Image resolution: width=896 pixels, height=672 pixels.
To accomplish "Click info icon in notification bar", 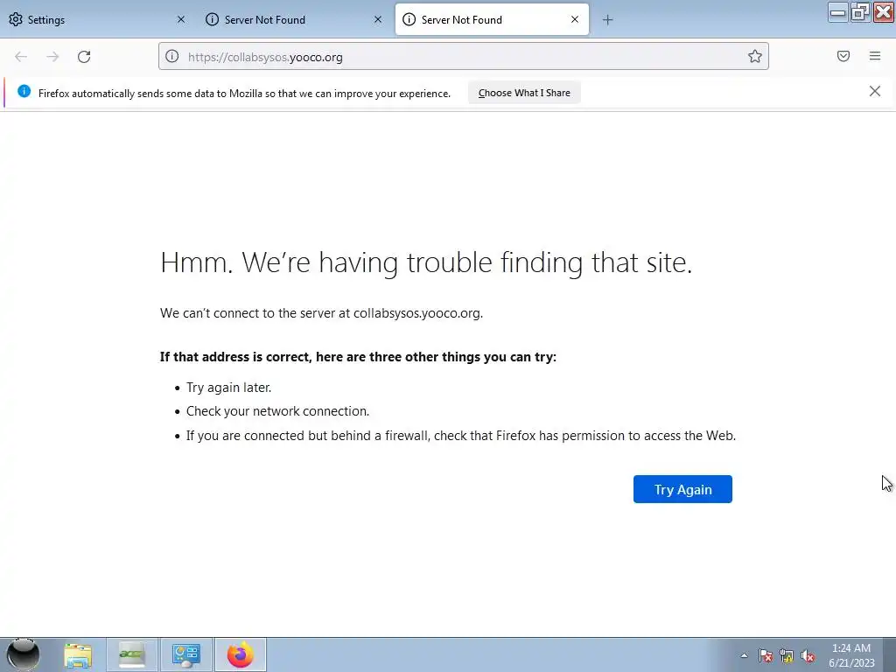I will [24, 91].
